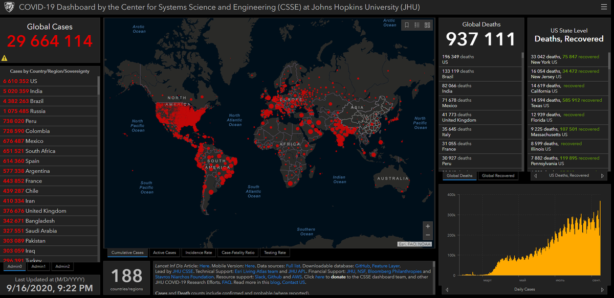Screen dimensions: 614x298
Task: Select the Global Recovered tab
Action: pos(498,176)
